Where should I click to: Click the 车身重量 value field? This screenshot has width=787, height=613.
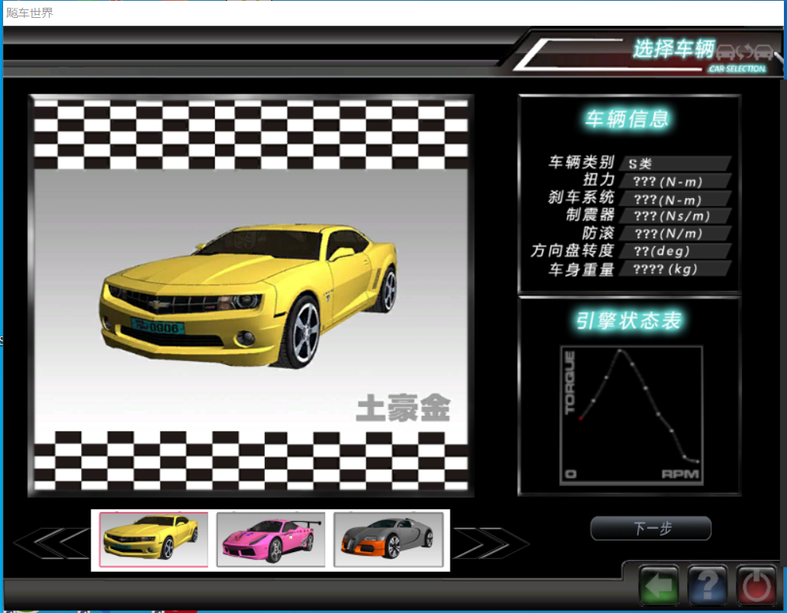(675, 269)
